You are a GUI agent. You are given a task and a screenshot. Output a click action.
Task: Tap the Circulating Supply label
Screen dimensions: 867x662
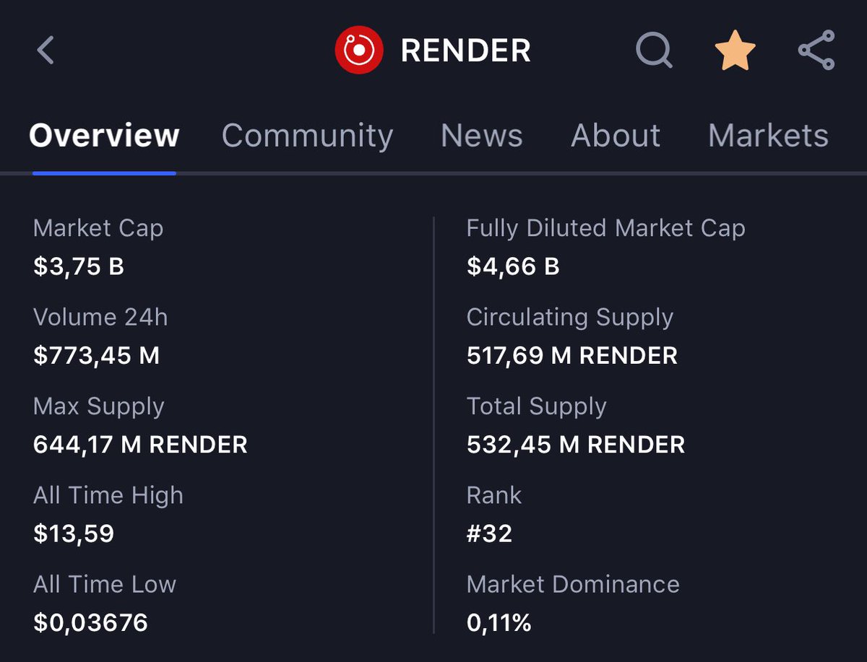[570, 318]
